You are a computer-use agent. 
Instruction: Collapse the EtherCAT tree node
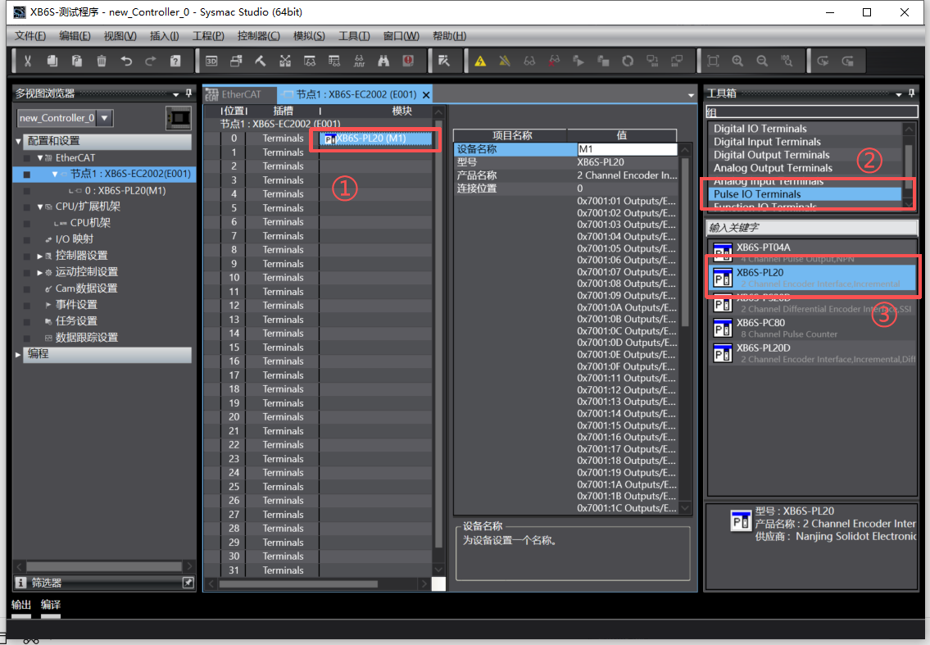[39, 157]
